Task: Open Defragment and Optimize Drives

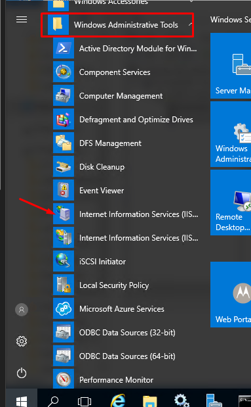Action: coord(126,119)
